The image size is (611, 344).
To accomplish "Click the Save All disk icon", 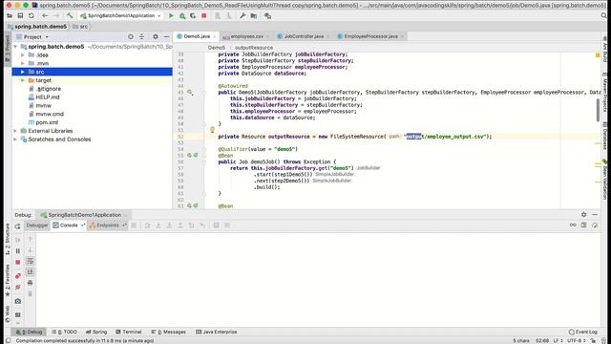I will pyautogui.click(x=20, y=15).
